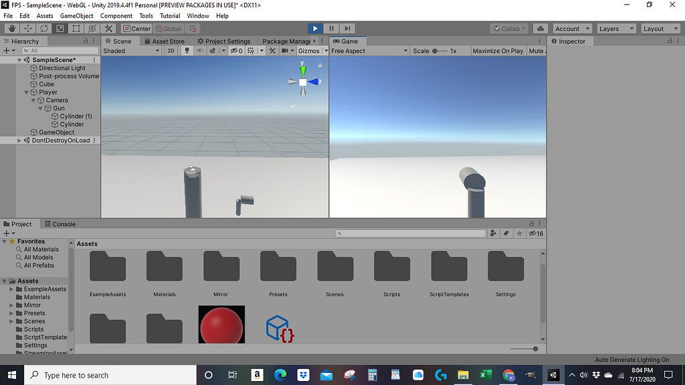Stop play mode with Play button

315,29
